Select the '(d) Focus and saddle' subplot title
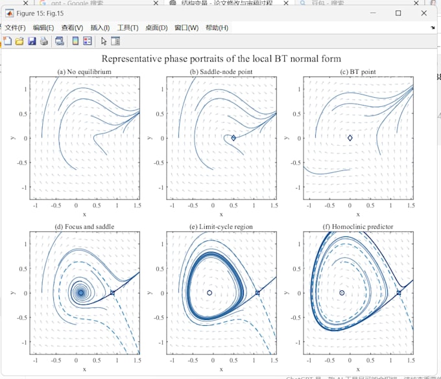441x379 pixels. coord(84,227)
